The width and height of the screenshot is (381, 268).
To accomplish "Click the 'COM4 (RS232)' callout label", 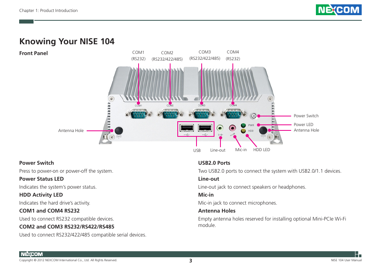I will point(233,55).
